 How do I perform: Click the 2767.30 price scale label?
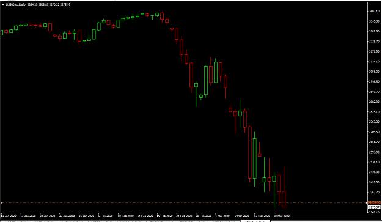375,122
